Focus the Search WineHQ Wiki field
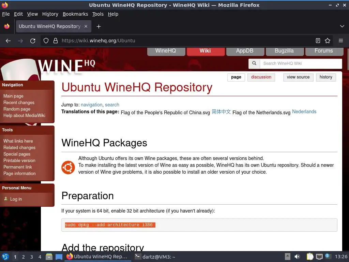 point(301,64)
